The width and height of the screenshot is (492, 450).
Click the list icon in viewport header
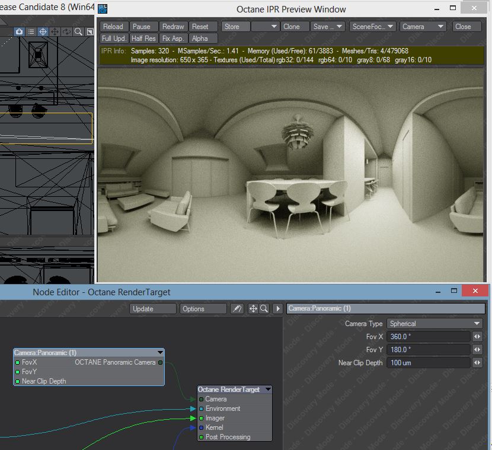tap(31, 32)
